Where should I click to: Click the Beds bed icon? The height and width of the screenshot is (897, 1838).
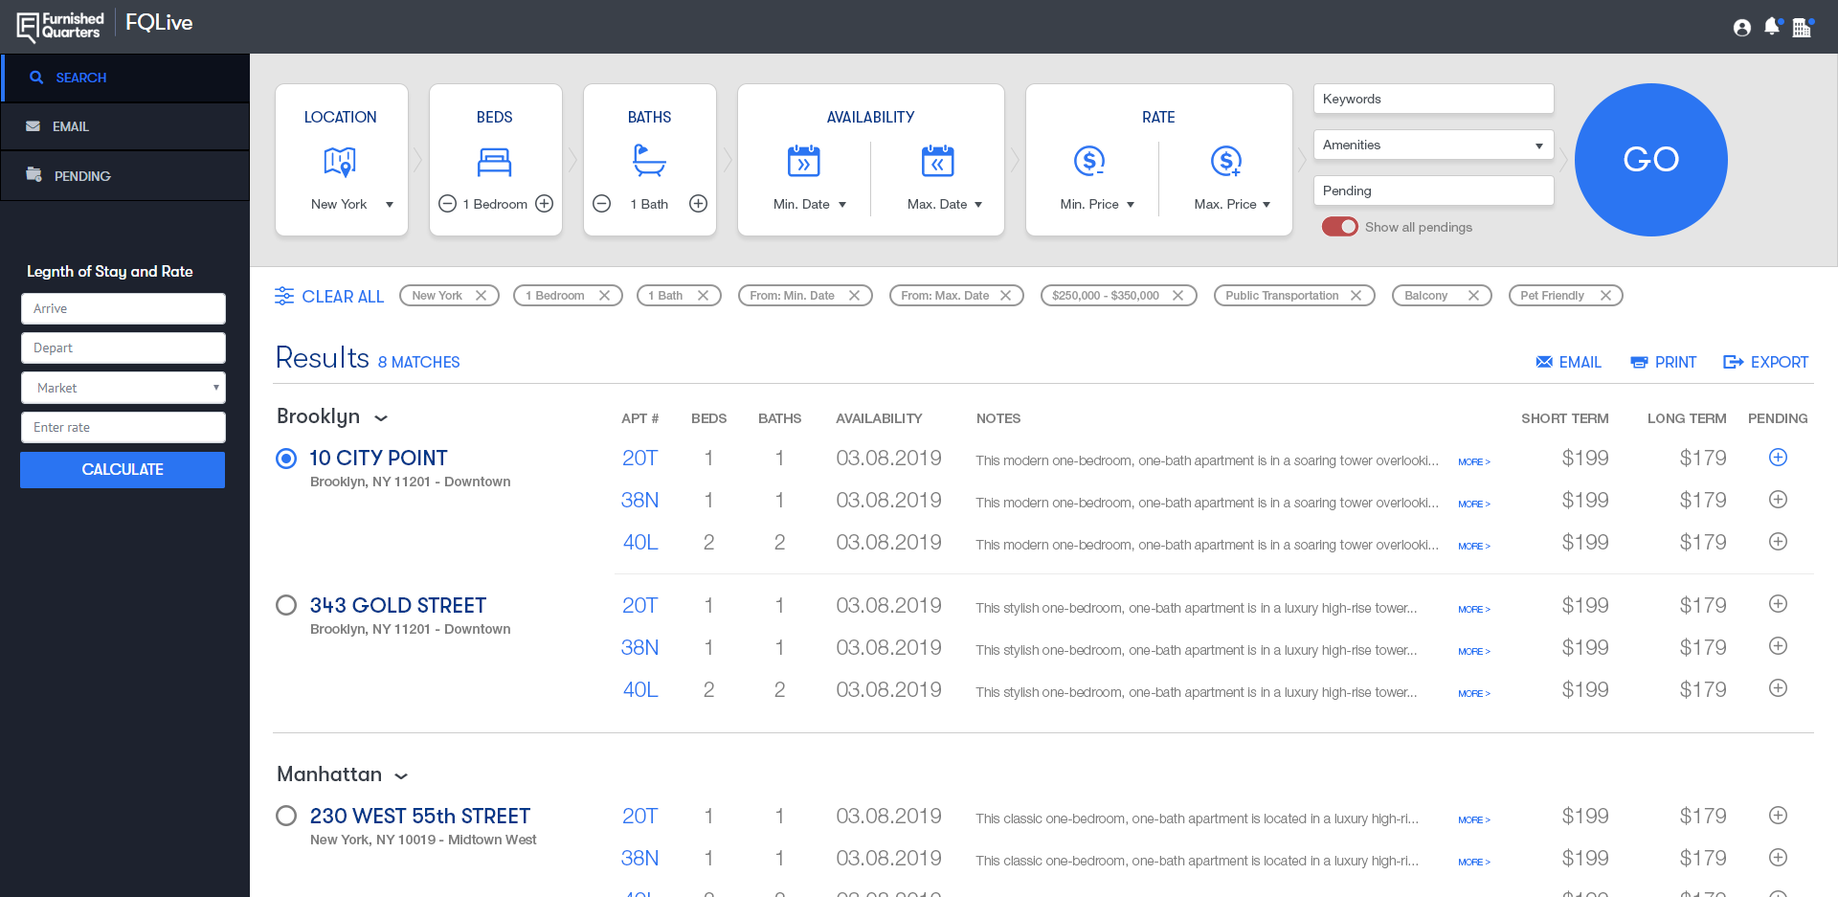[x=494, y=162]
